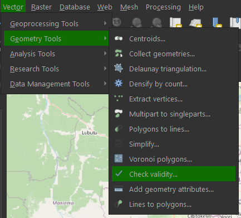The width and height of the screenshot is (241, 218).
Task: Click the Voronoi polygons icon
Action: (x=119, y=158)
